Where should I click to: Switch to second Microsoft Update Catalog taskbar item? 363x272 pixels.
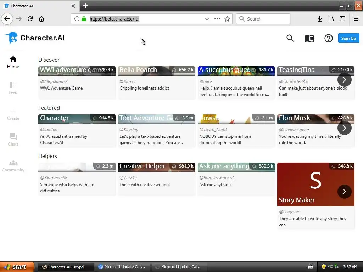(x=179, y=267)
